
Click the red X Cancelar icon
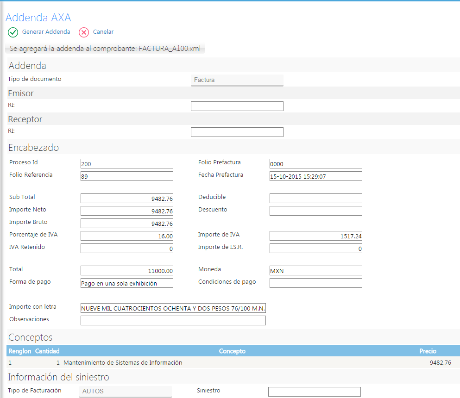pyautogui.click(x=84, y=32)
